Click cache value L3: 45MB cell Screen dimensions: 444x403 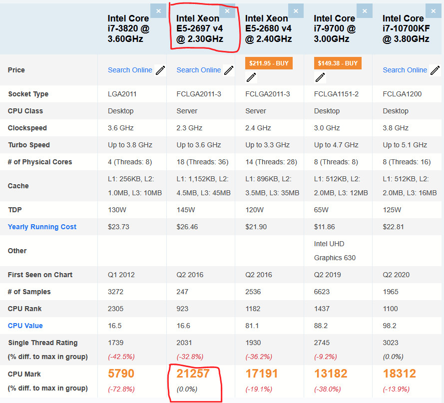(204, 186)
